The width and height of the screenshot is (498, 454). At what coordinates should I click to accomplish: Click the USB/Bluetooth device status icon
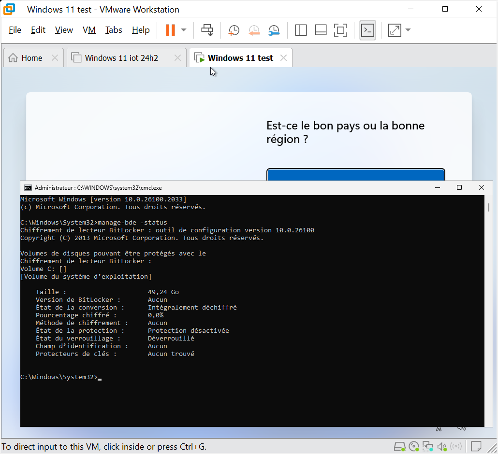coord(456,447)
